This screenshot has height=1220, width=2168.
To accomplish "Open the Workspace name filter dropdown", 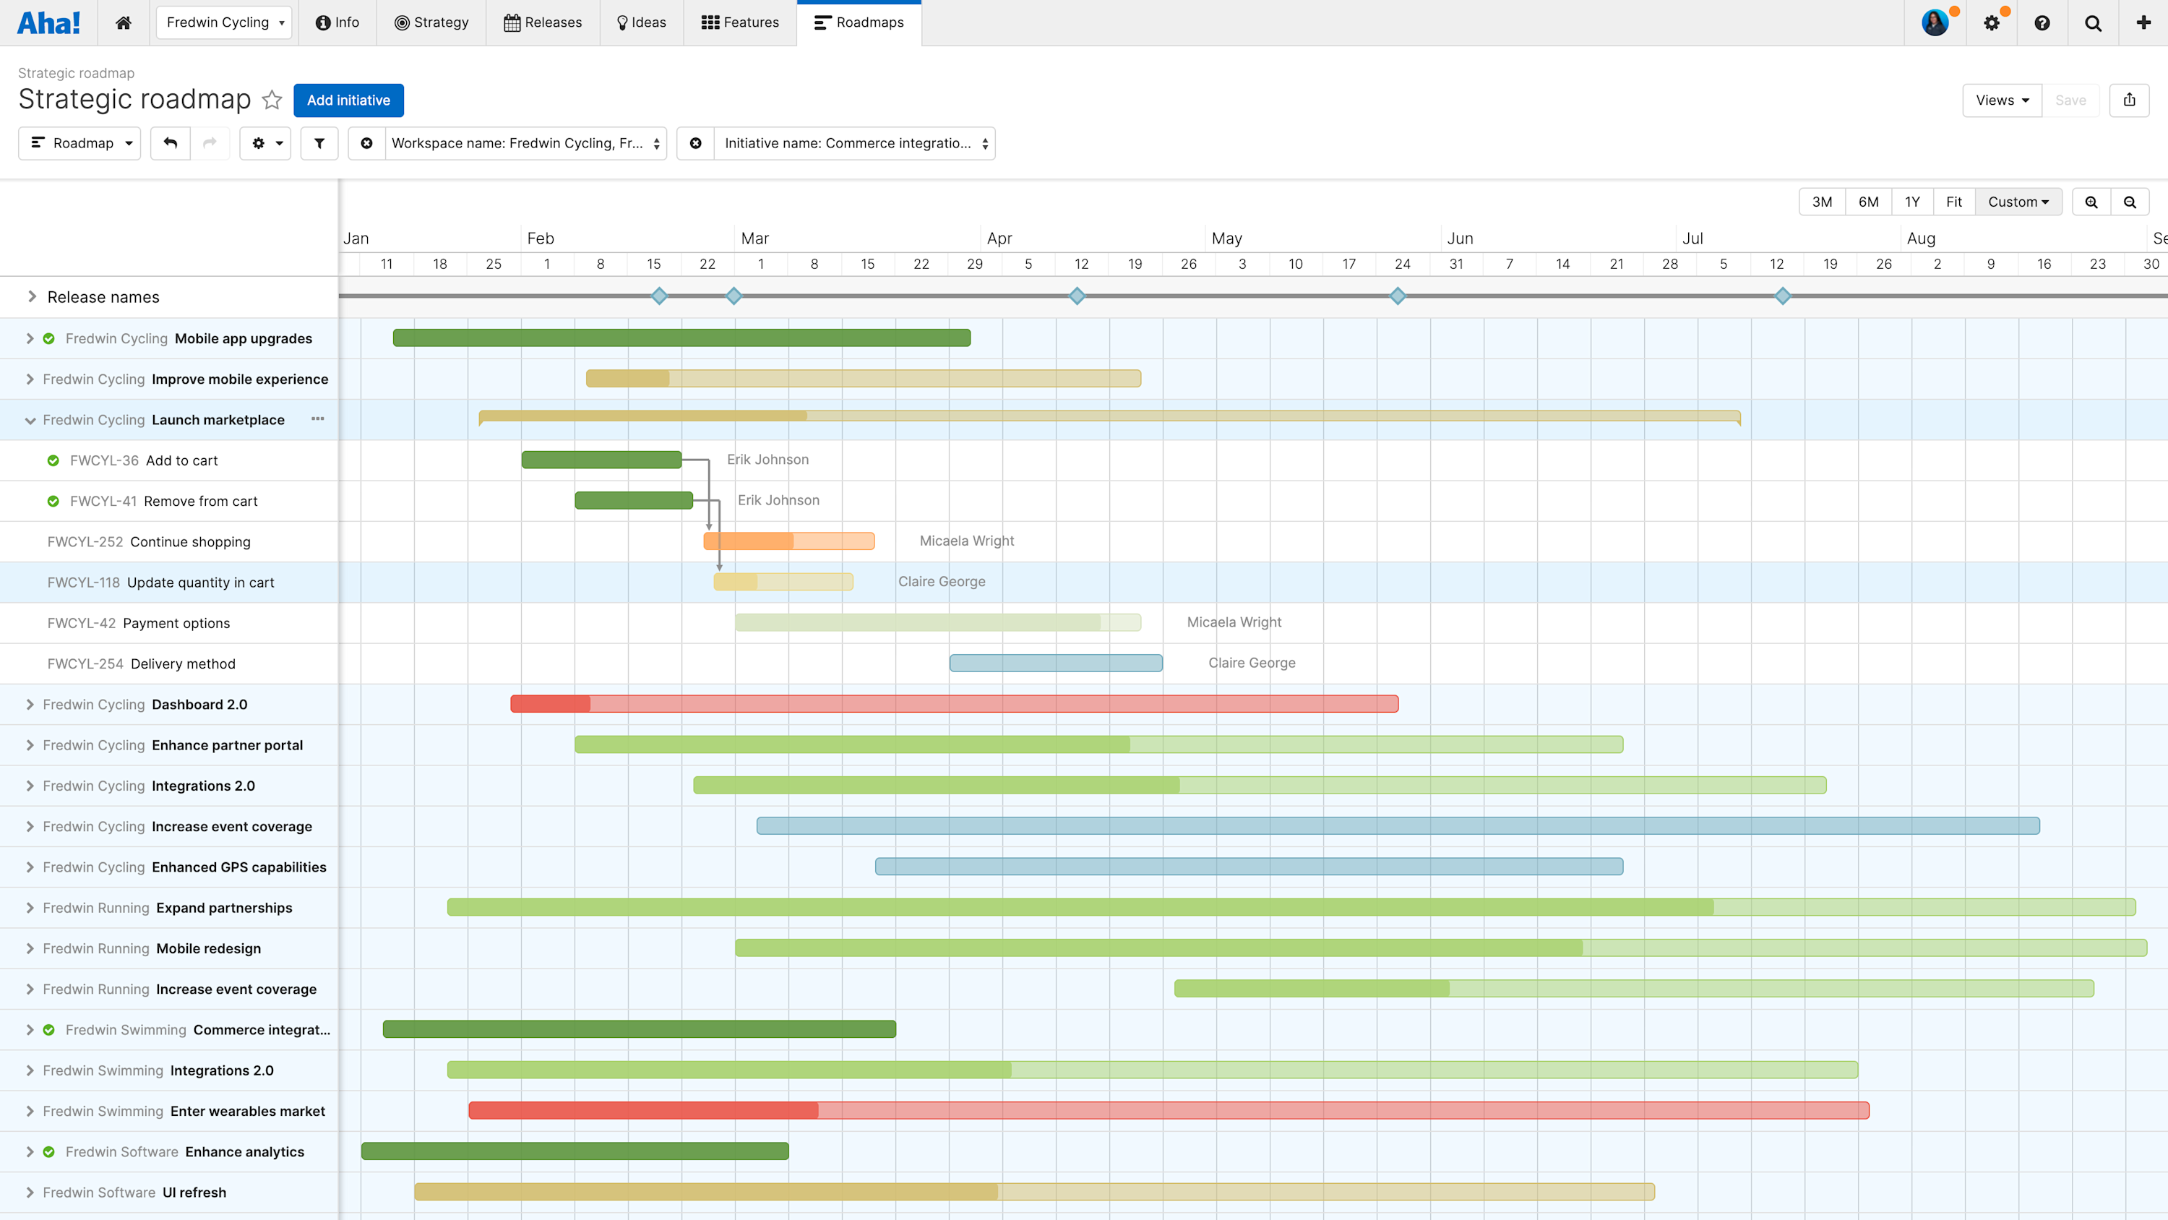I will 525,143.
